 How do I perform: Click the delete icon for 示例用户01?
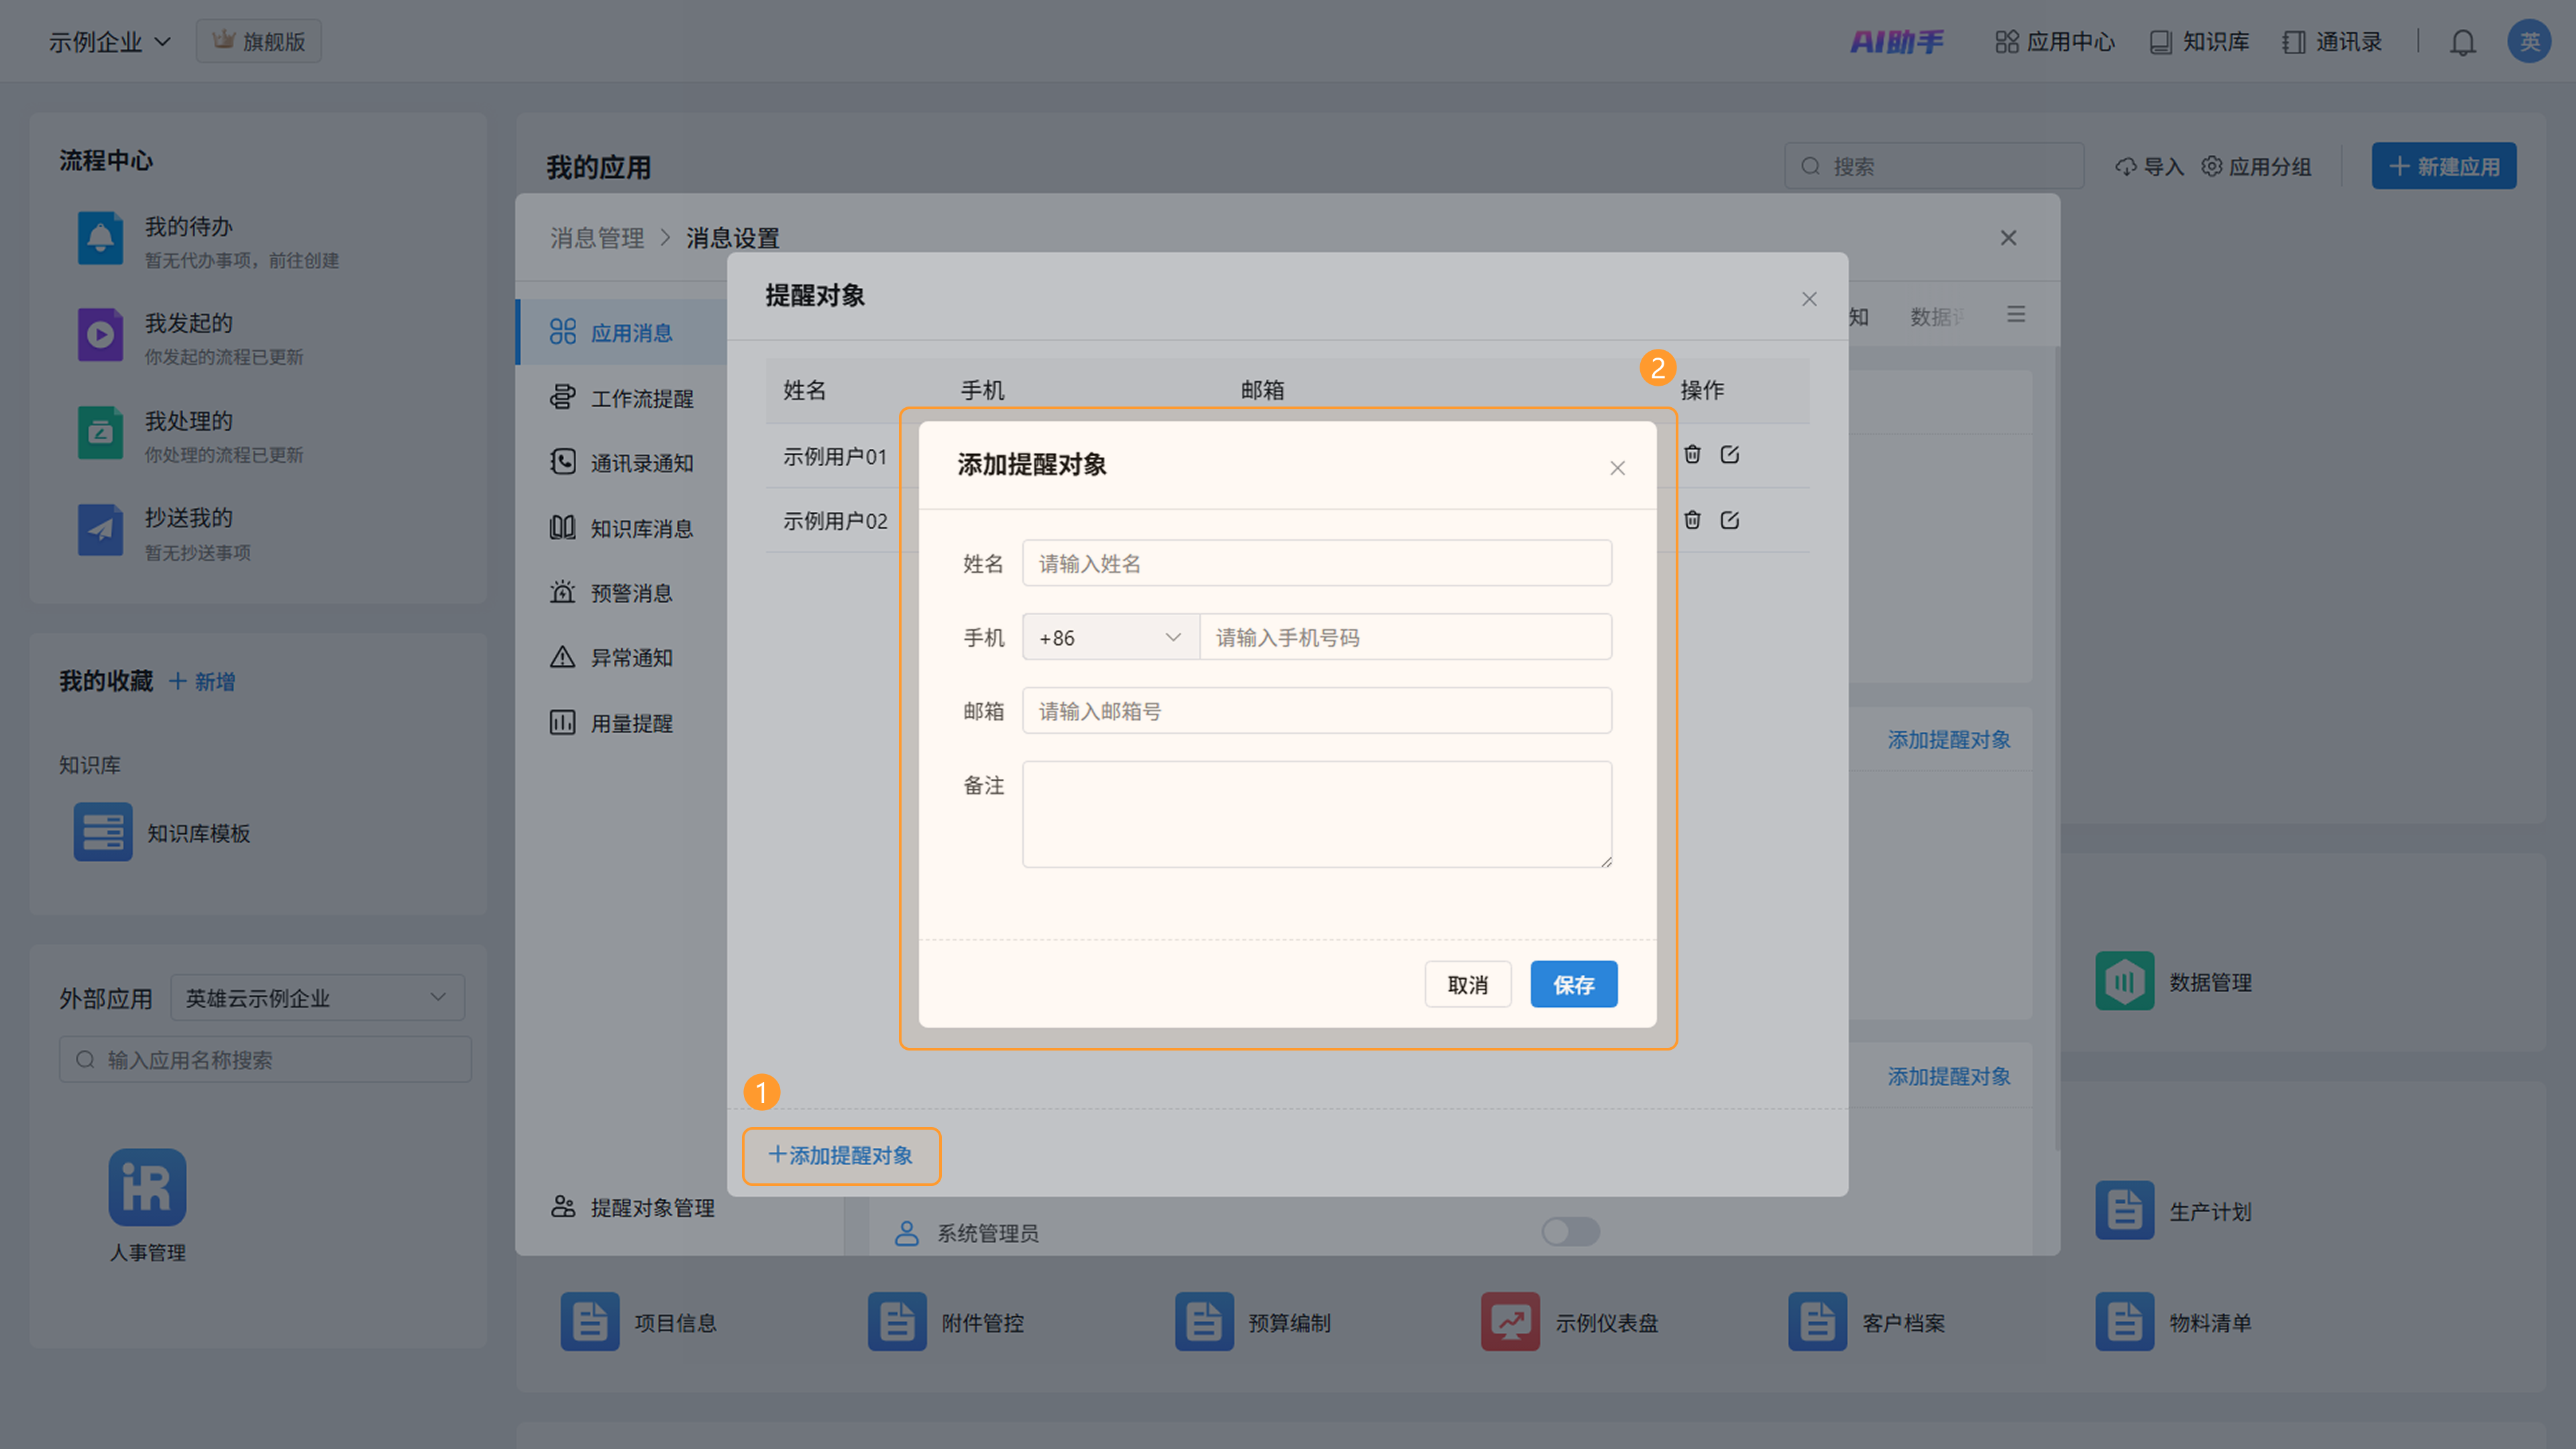pyautogui.click(x=1692, y=455)
